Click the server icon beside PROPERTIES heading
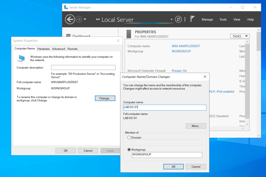Image resolution: width=266 pixels, height=177 pixels. pos(128,34)
